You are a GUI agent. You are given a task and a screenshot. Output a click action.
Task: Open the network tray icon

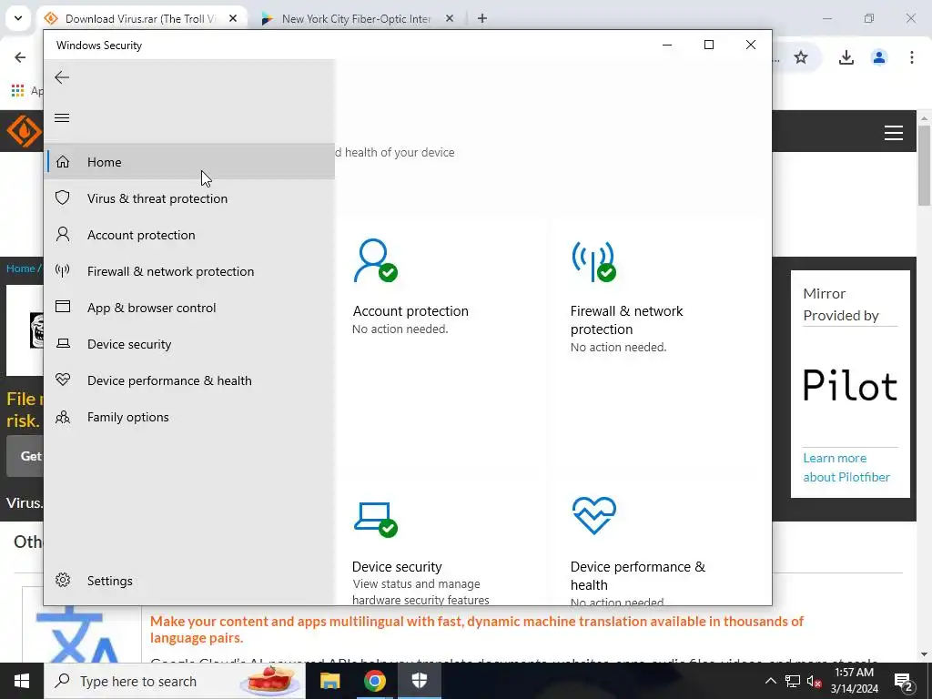click(x=793, y=681)
